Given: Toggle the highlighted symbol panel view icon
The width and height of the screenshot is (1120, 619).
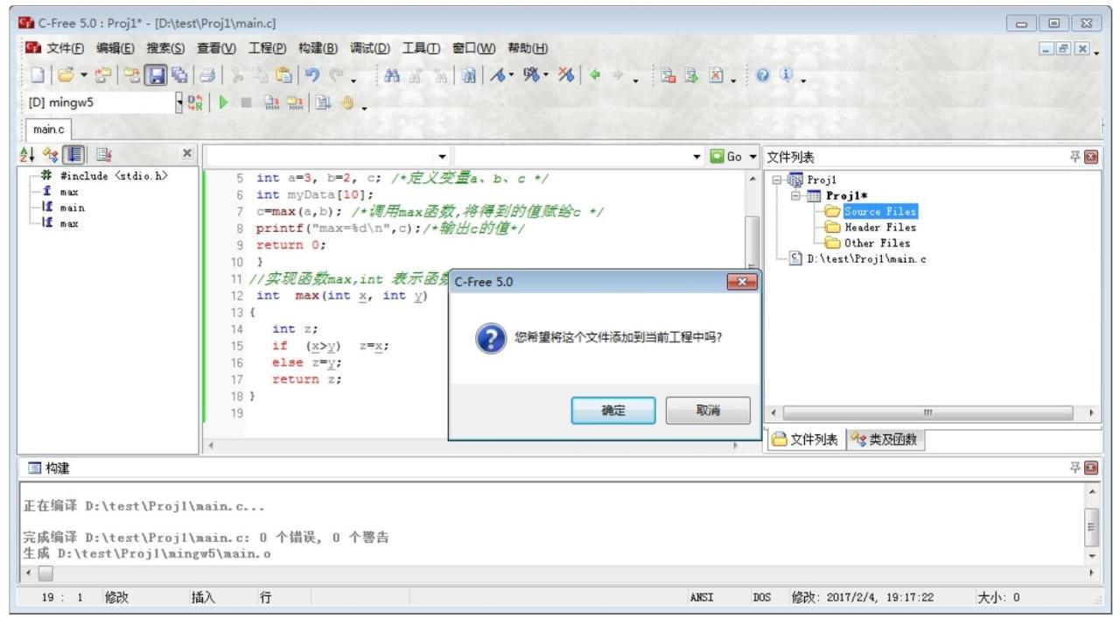Looking at the screenshot, I should pyautogui.click(x=73, y=155).
